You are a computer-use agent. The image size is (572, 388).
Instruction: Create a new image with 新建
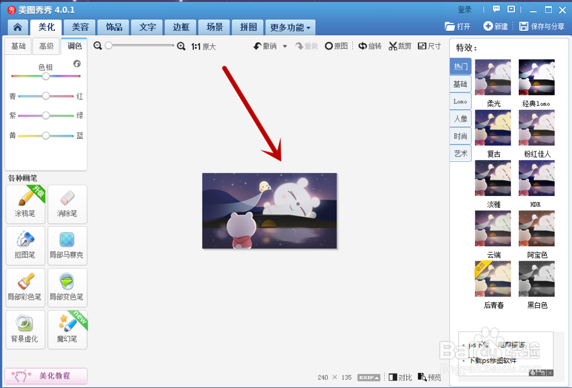(496, 26)
